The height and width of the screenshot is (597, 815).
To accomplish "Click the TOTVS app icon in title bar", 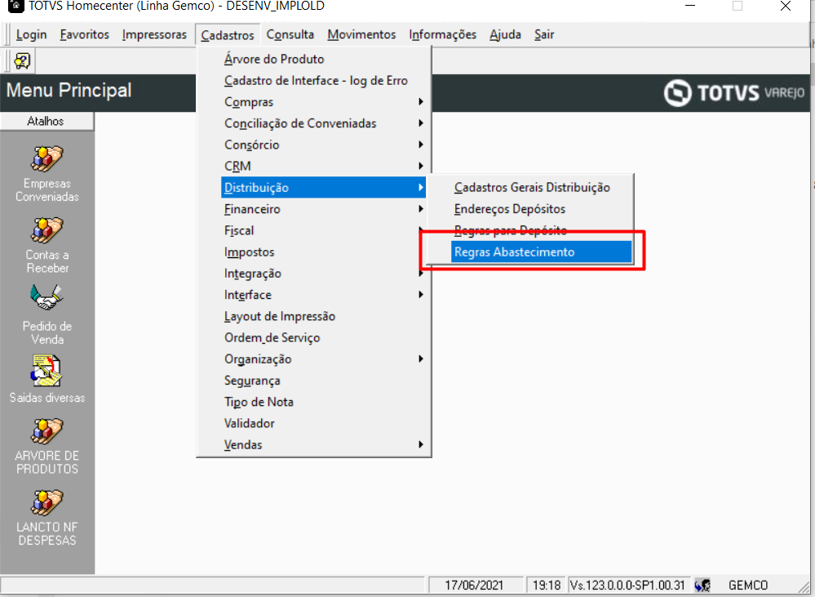I will [16, 7].
